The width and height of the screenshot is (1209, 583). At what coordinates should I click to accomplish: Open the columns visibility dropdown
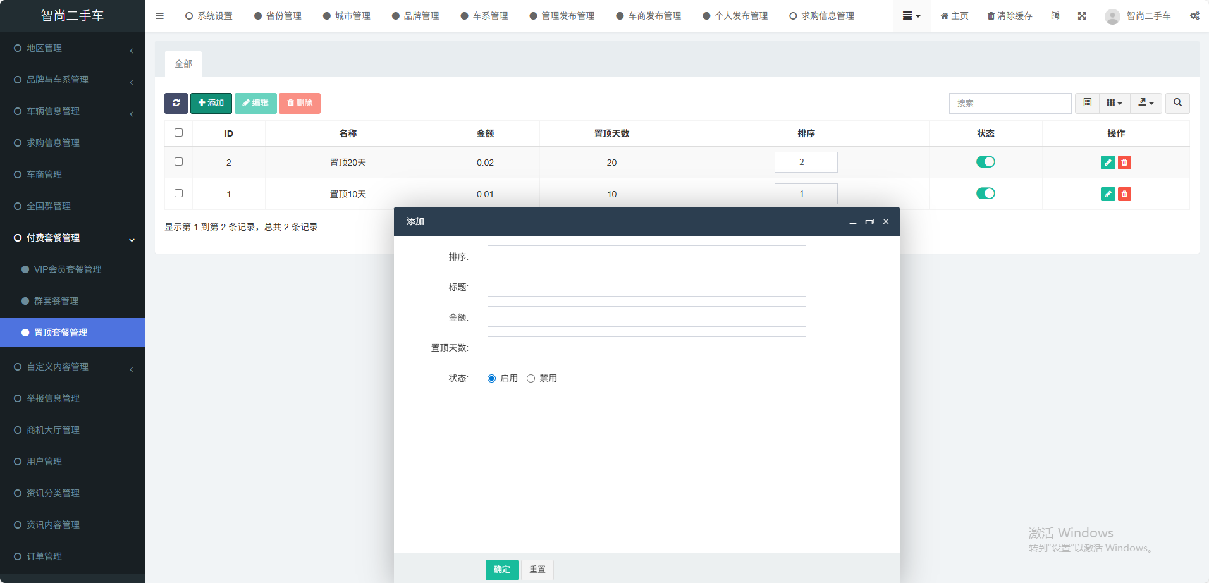(1114, 103)
